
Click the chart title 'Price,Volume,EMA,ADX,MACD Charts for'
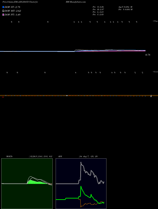click(x=20, y=2)
